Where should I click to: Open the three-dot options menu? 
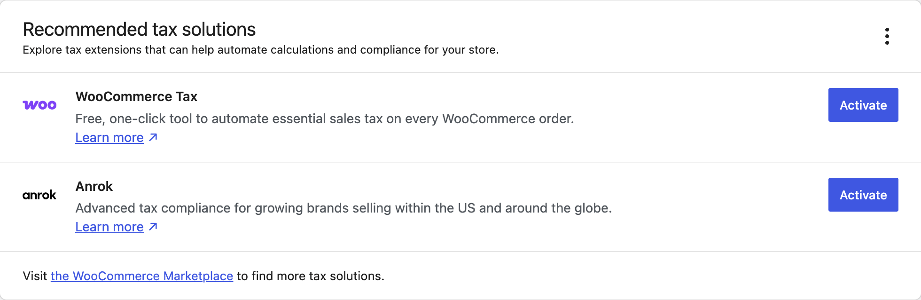click(x=887, y=36)
